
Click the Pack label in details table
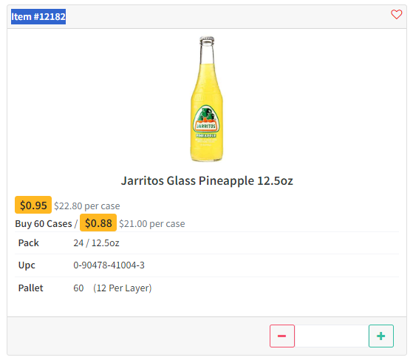(x=29, y=242)
